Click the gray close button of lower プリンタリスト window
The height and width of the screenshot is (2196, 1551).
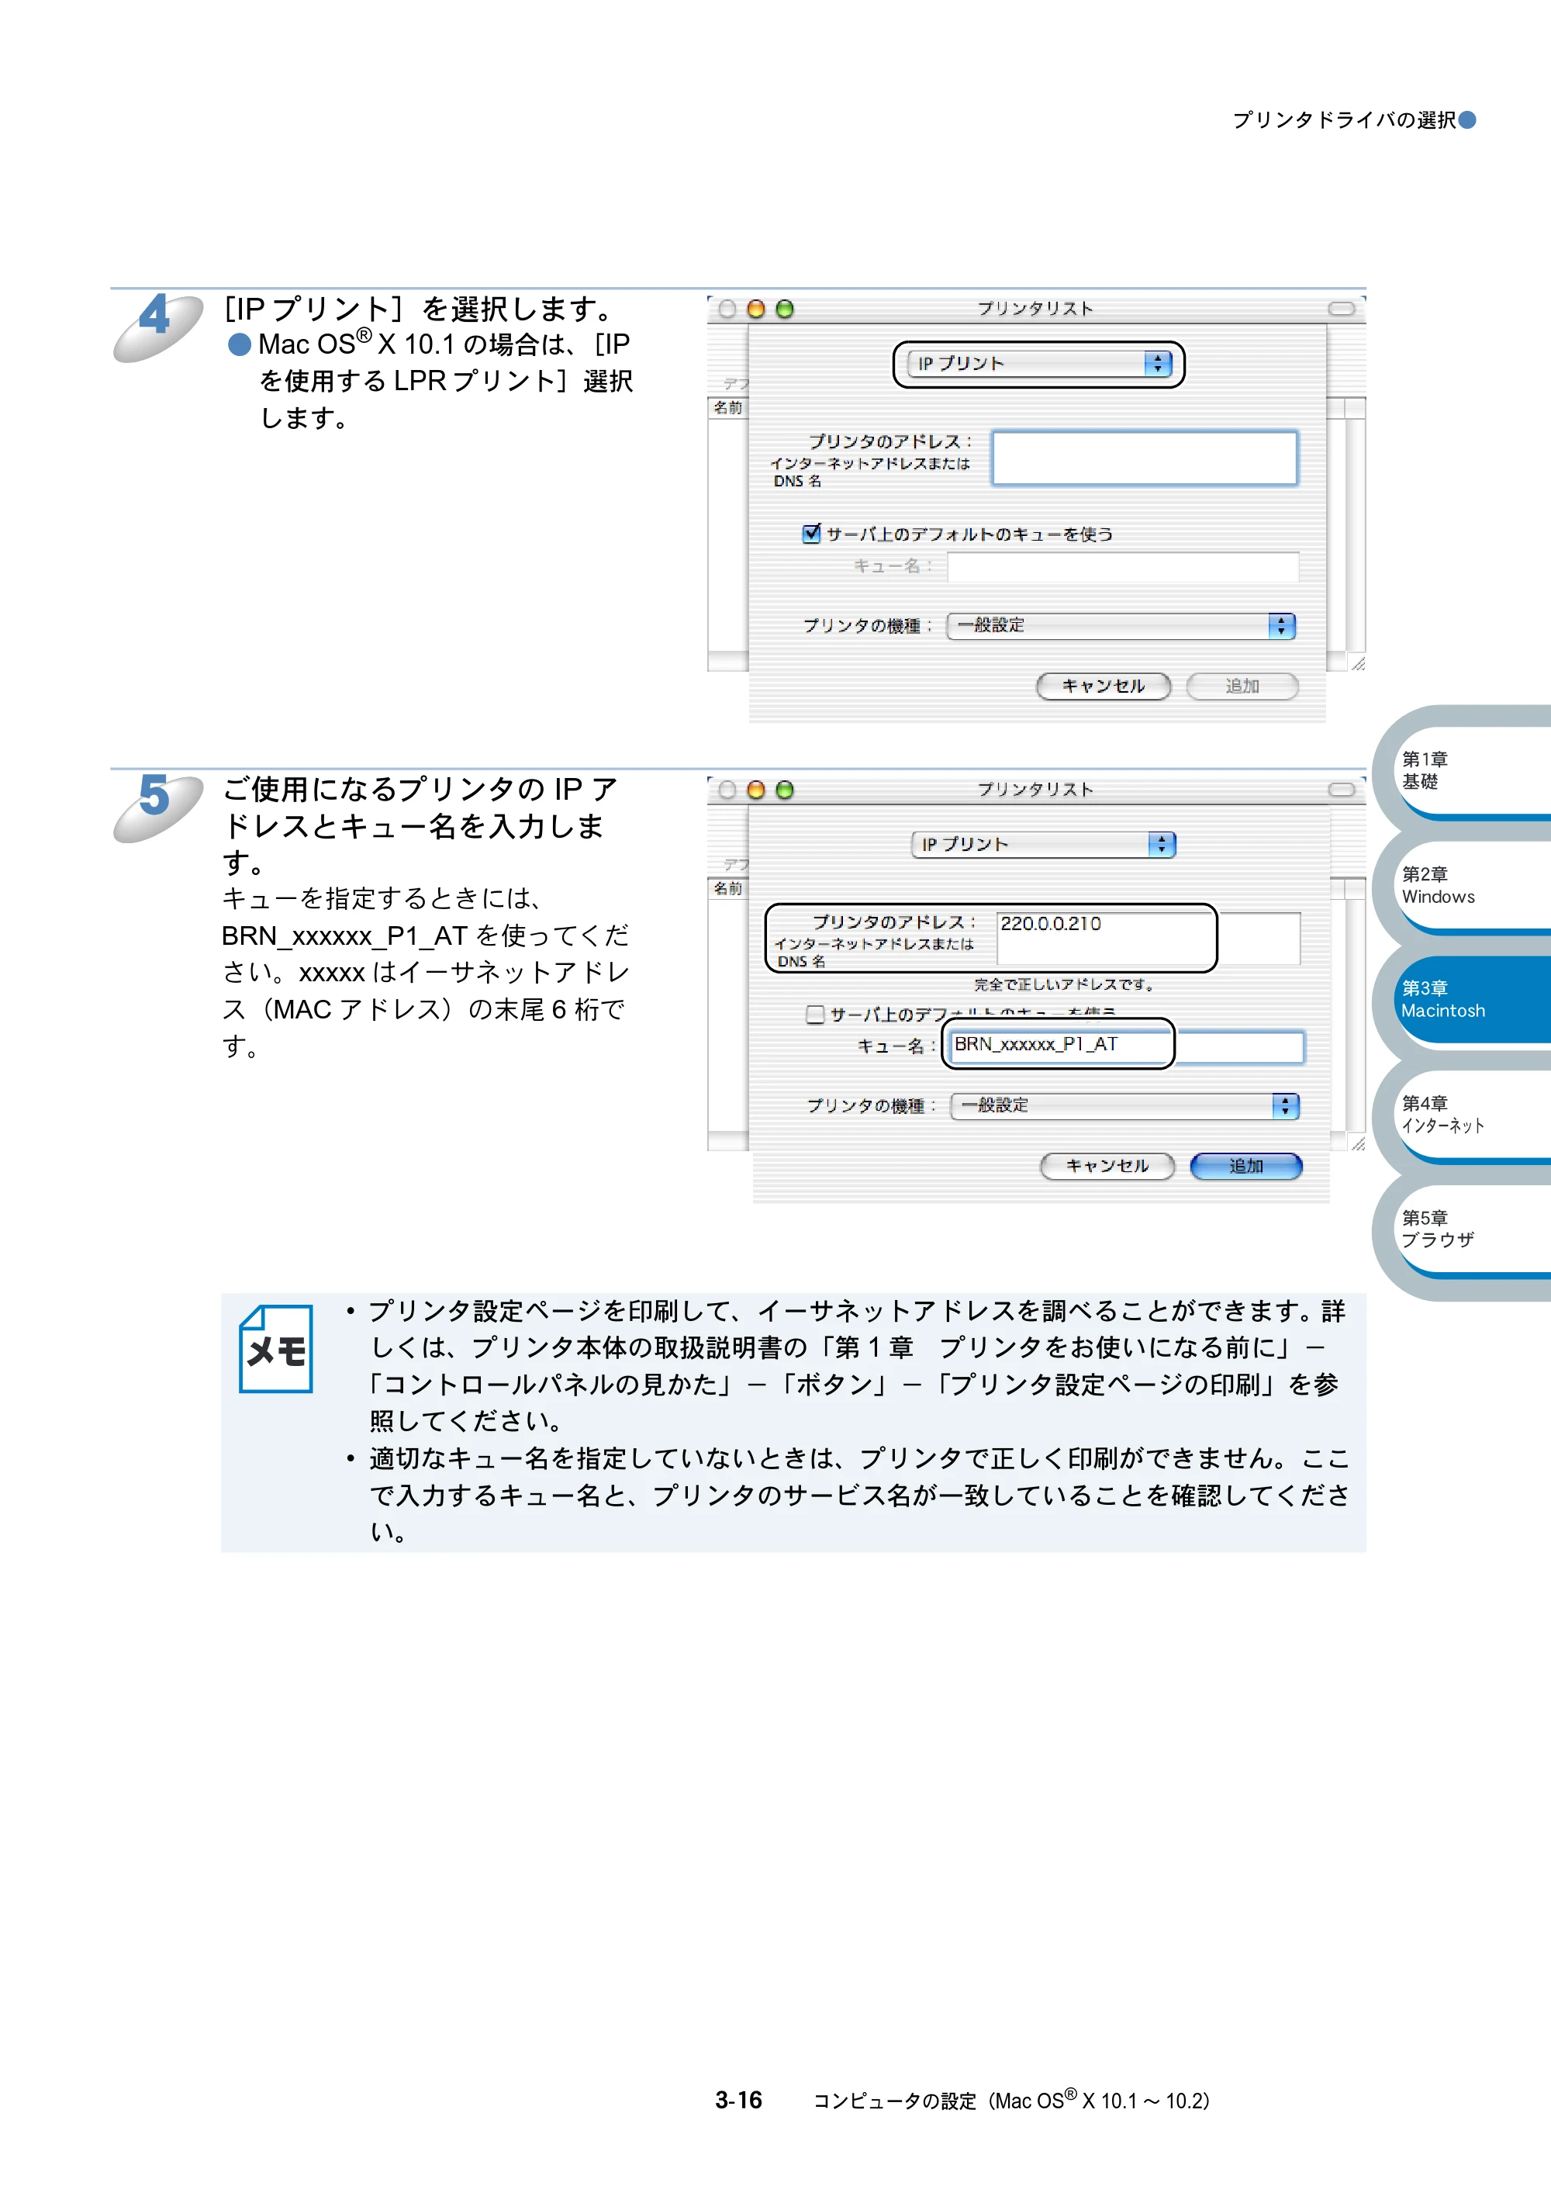(x=727, y=790)
